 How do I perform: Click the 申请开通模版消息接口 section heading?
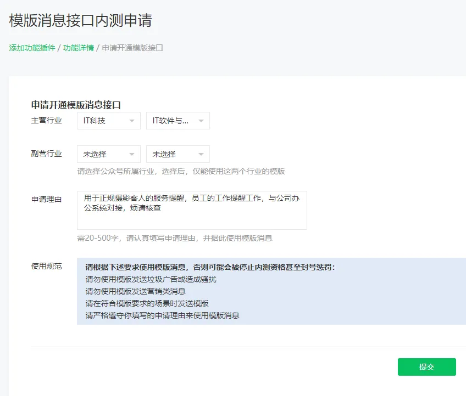point(76,105)
